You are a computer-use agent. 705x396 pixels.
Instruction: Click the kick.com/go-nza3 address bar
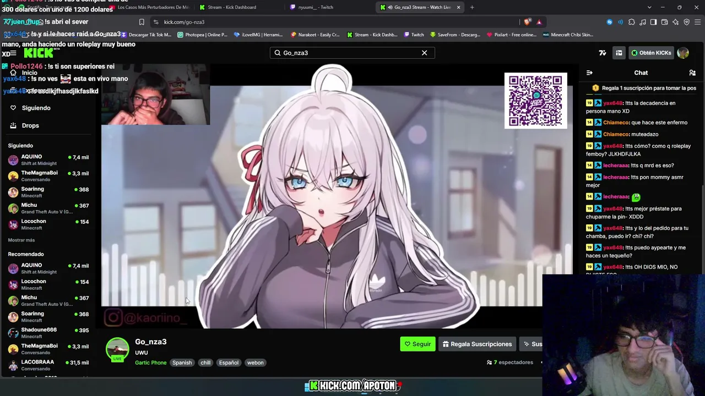point(336,22)
